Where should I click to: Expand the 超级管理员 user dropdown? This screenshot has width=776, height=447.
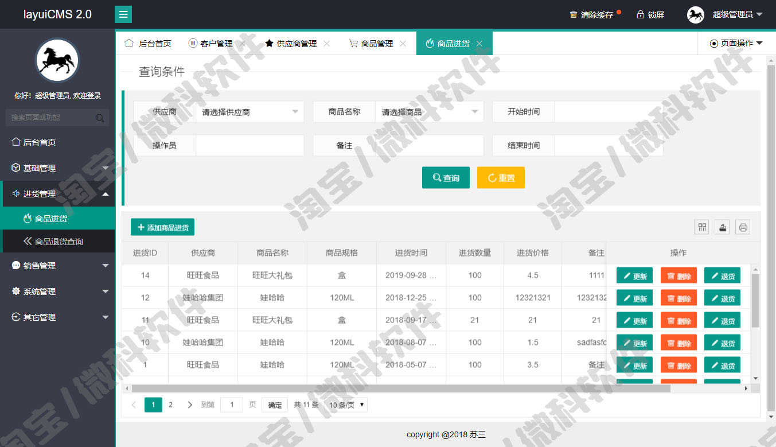[x=738, y=14]
